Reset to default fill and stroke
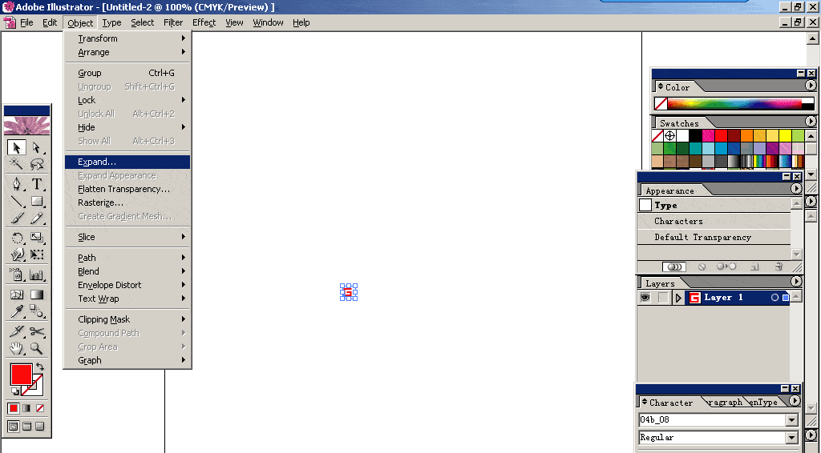The height and width of the screenshot is (453, 821). coord(15,391)
